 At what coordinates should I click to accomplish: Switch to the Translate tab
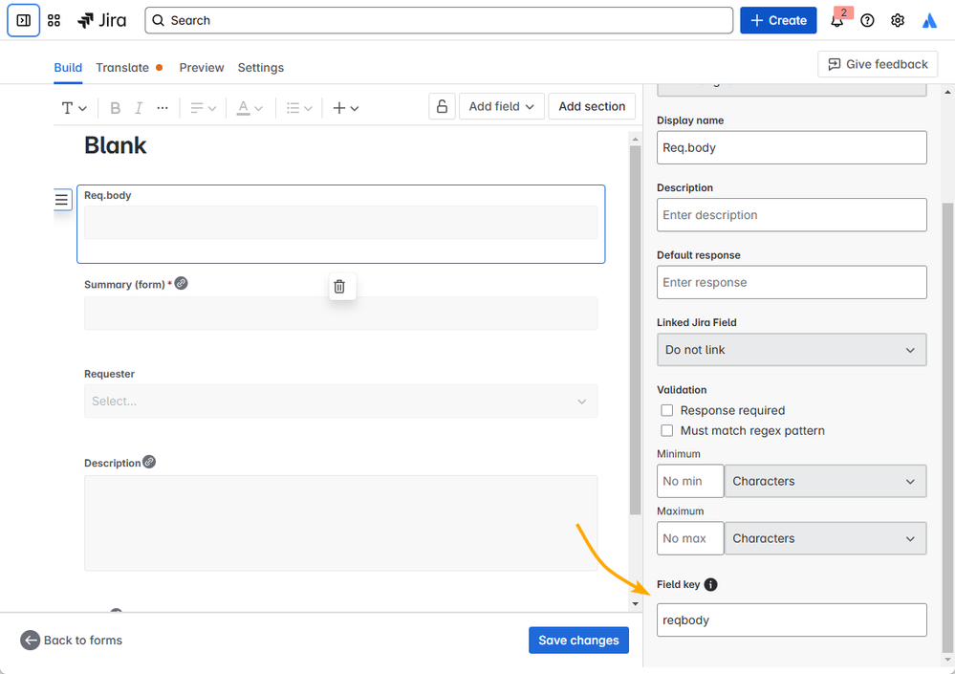pyautogui.click(x=122, y=68)
